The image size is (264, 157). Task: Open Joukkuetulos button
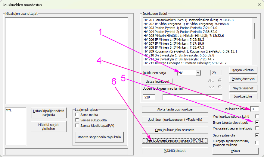click(x=243, y=96)
